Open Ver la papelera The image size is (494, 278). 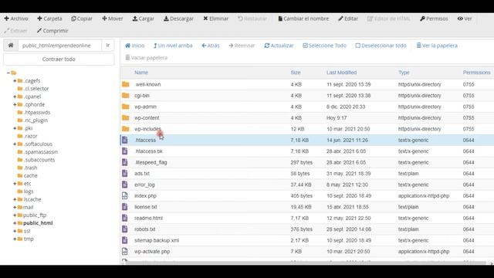437,46
